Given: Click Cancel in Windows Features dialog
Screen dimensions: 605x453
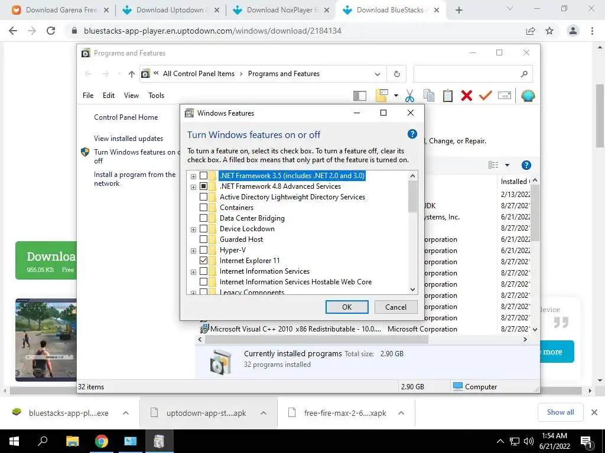Looking at the screenshot, I should click(x=396, y=307).
